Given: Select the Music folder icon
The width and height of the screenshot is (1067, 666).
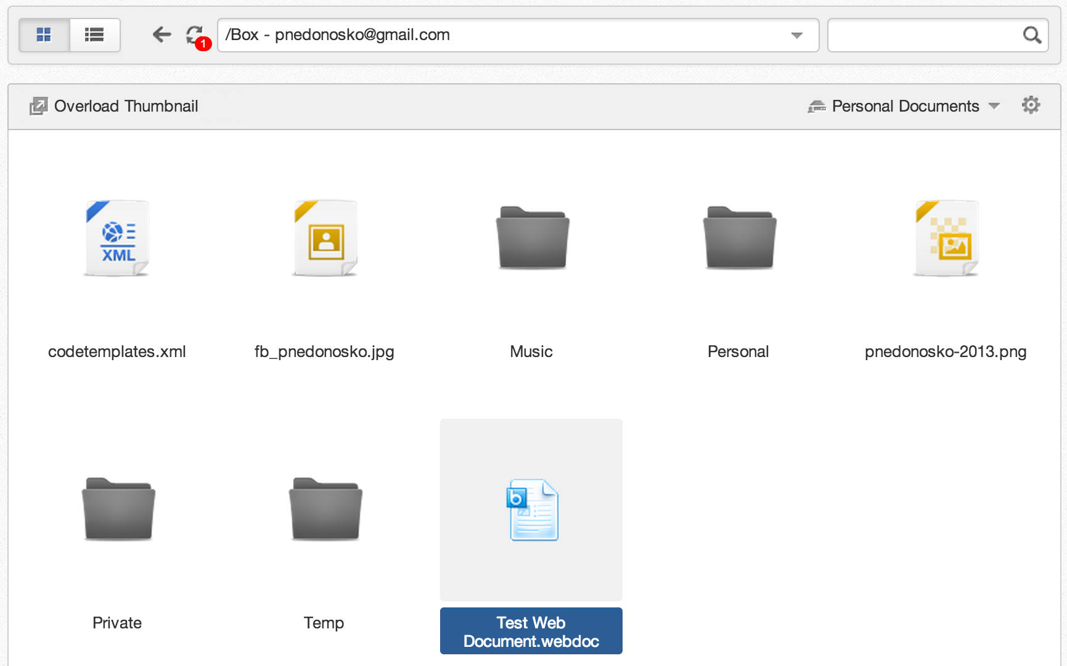Looking at the screenshot, I should click(x=533, y=238).
